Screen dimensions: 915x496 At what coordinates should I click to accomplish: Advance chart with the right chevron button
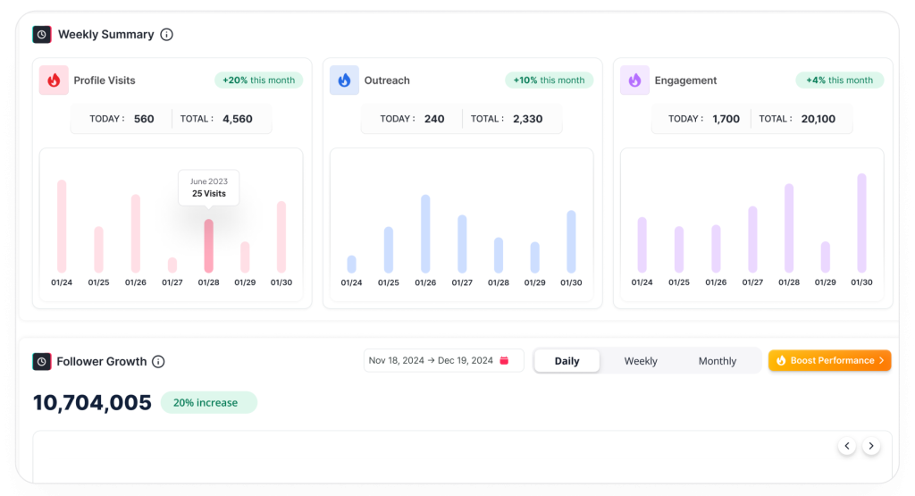point(871,446)
